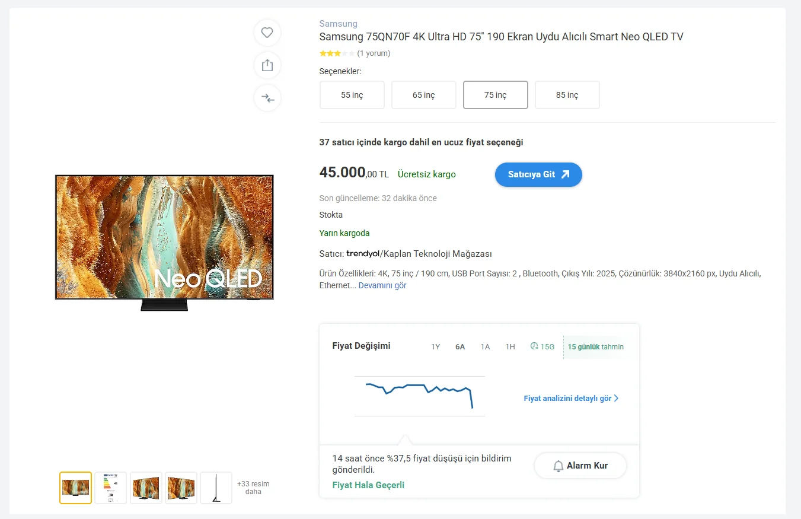Click the clock icon beside 15G

click(x=534, y=346)
